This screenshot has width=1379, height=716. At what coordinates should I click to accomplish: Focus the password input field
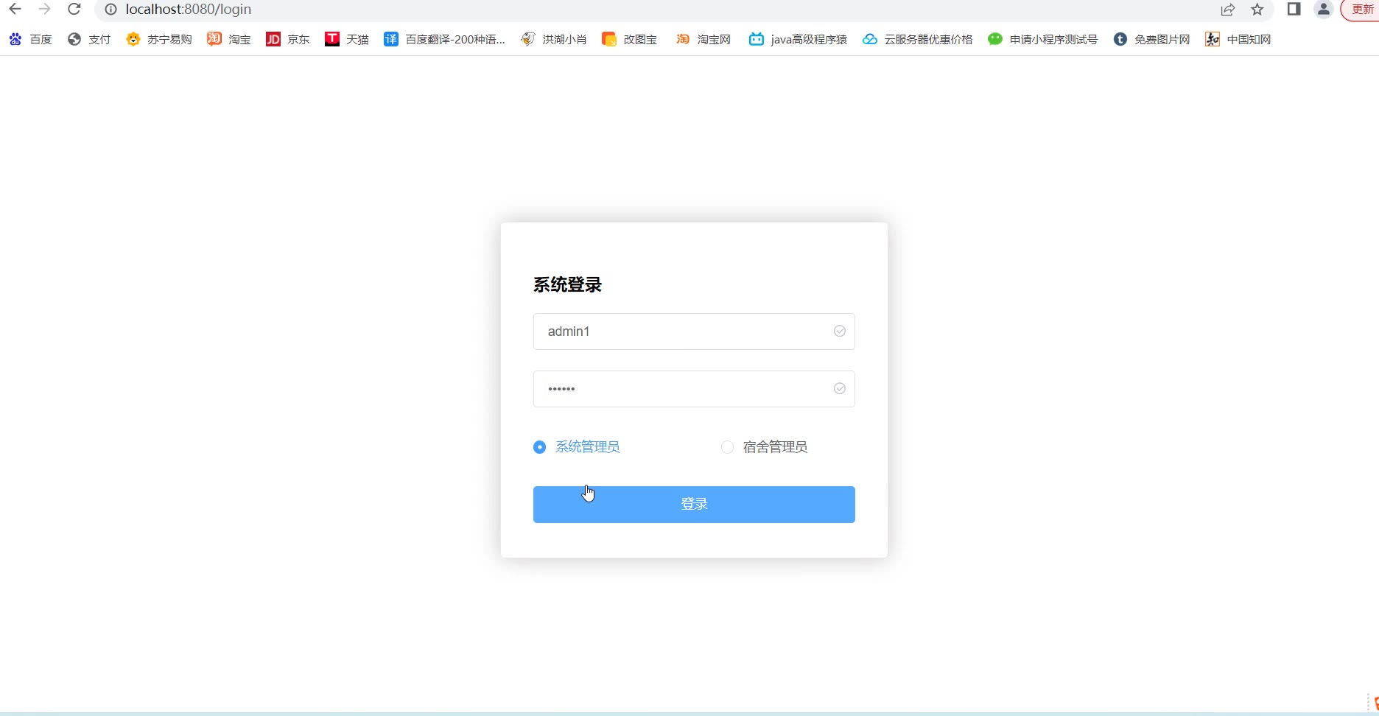tap(694, 389)
